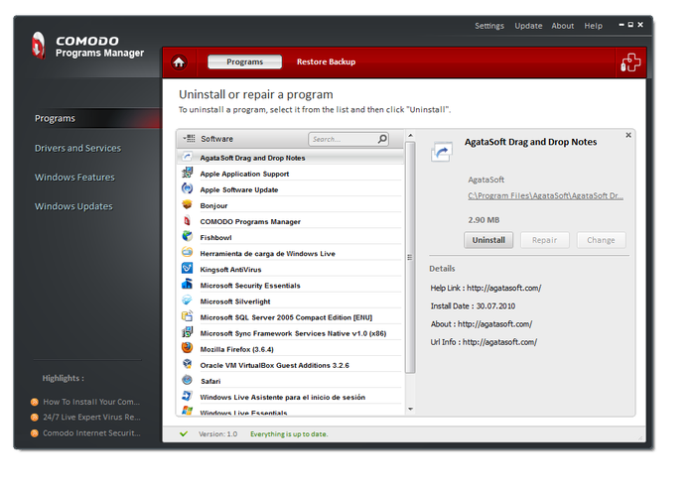Click the Uninstall button
The image size is (695, 485).
[x=488, y=240]
